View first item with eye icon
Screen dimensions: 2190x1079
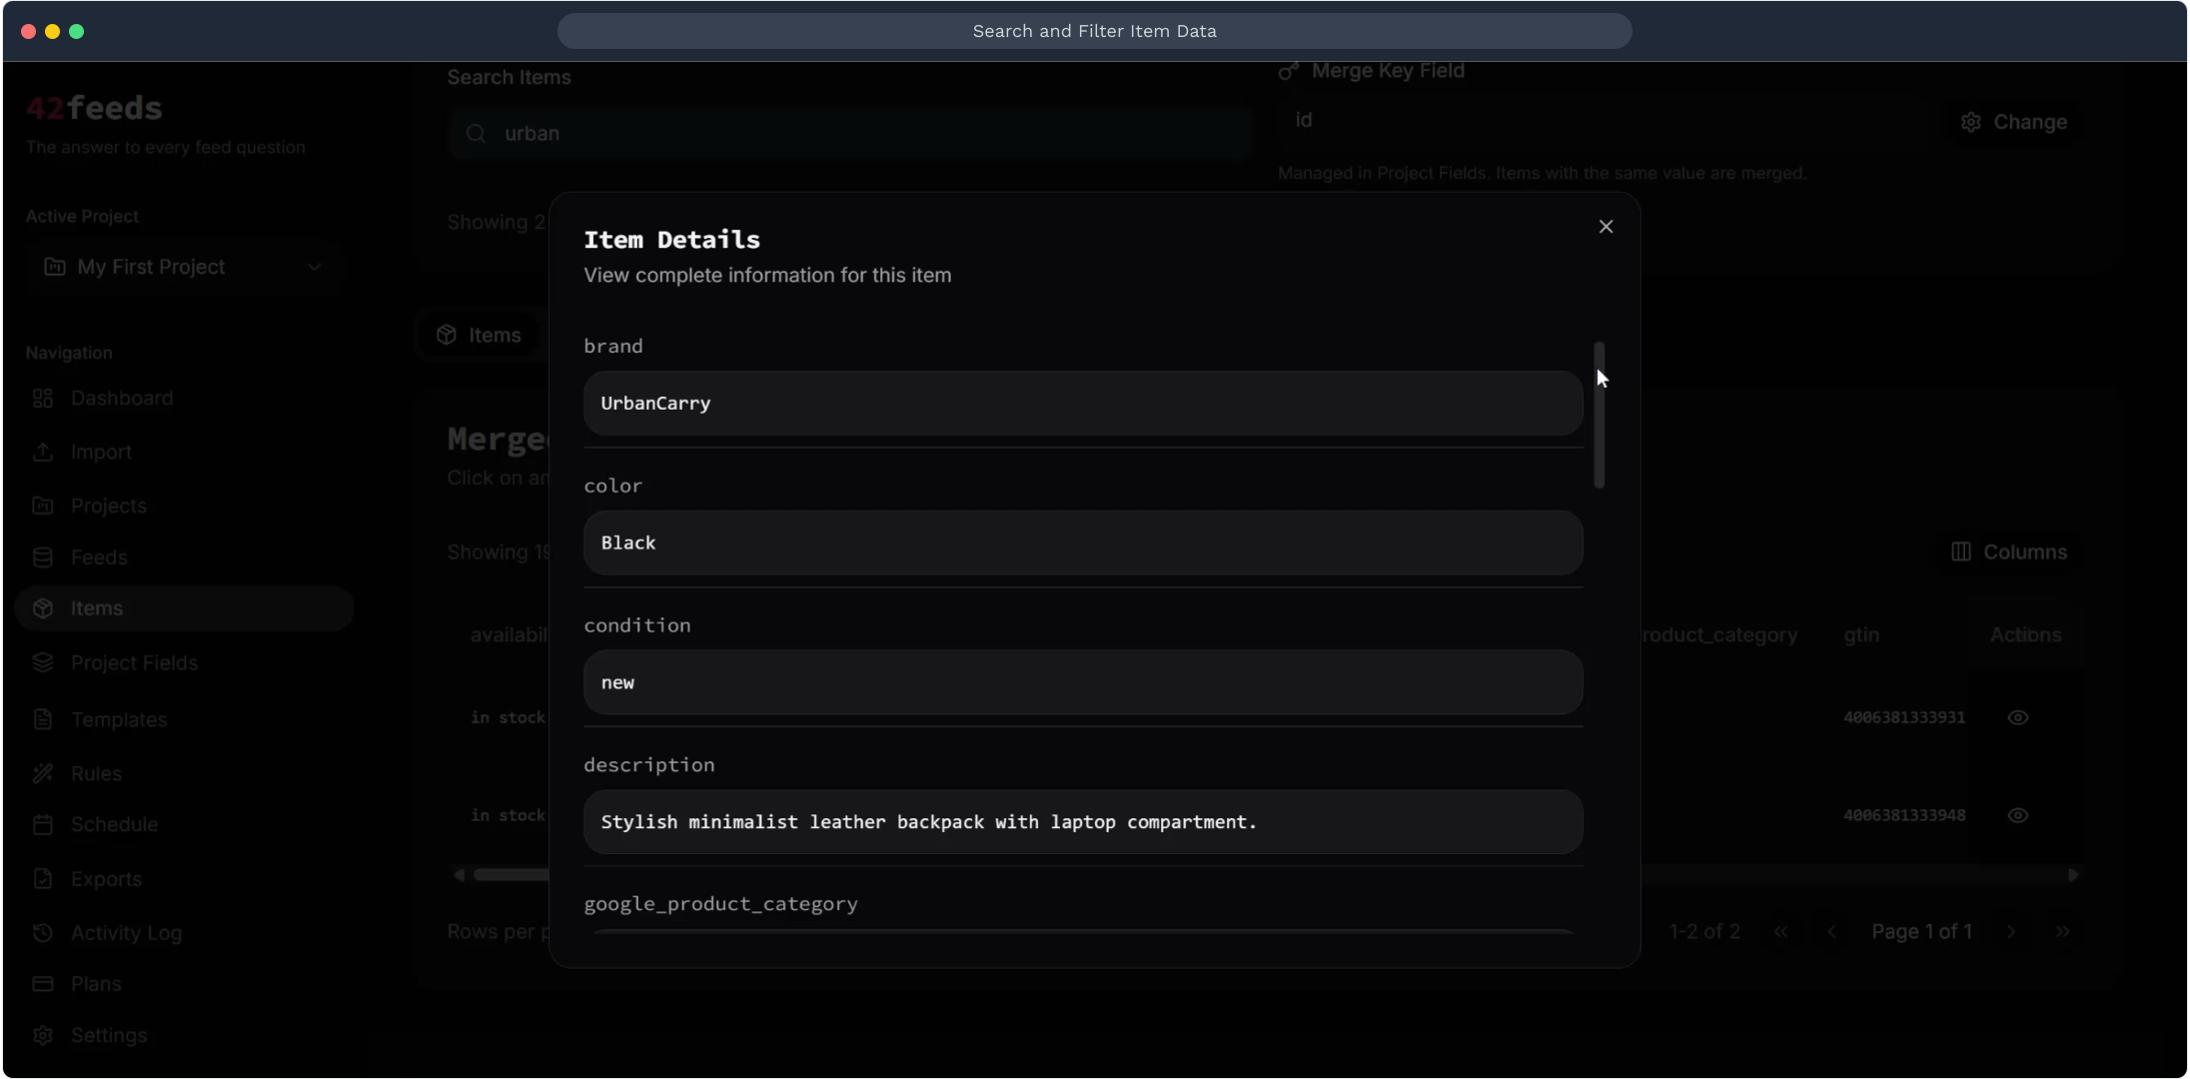coord(2017,717)
